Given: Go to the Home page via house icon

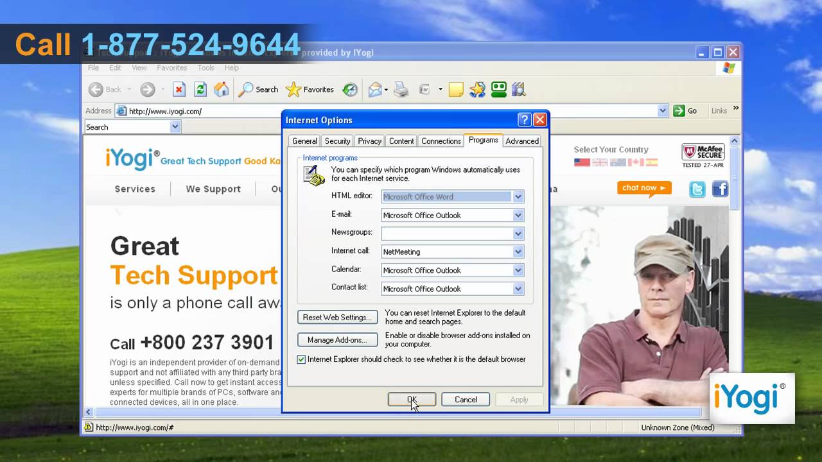Looking at the screenshot, I should [x=222, y=90].
